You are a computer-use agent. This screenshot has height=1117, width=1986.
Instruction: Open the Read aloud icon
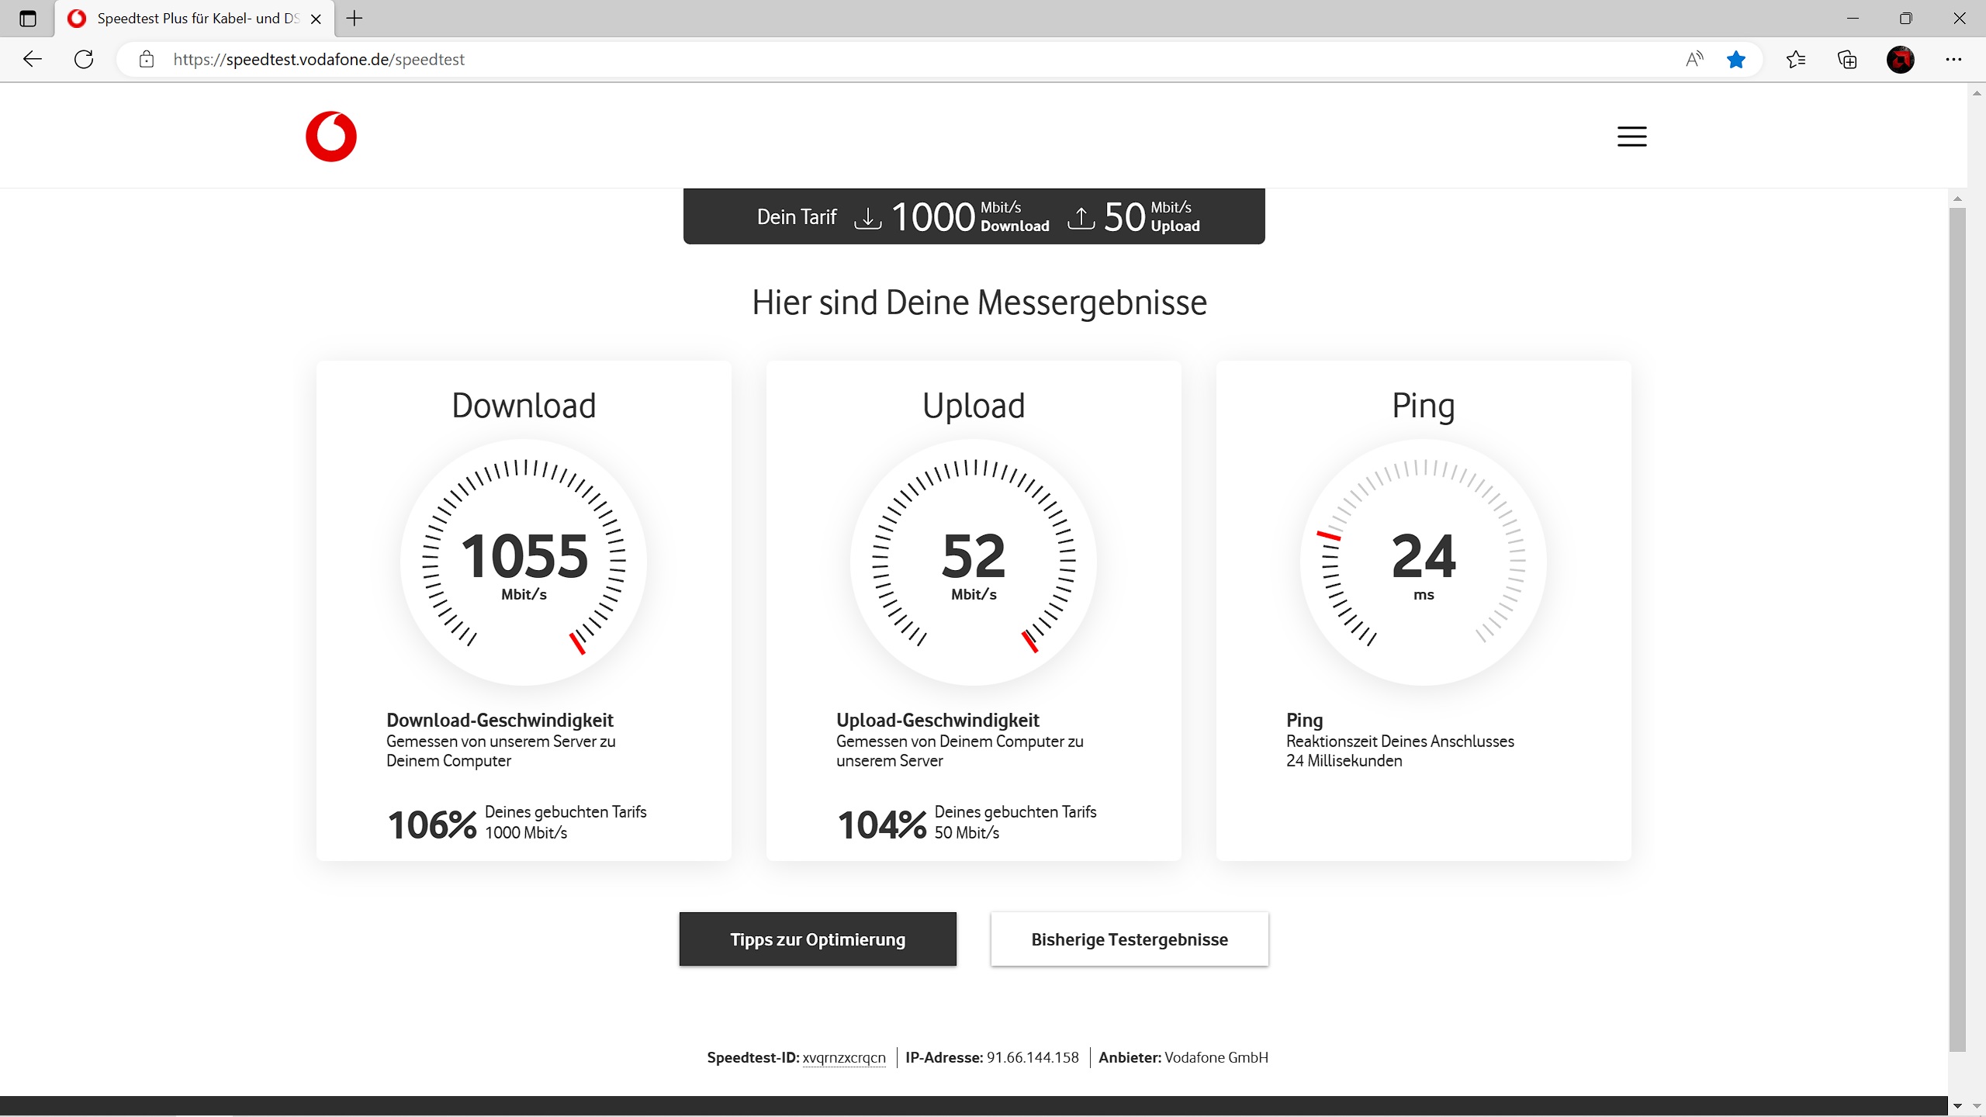[x=1694, y=59]
